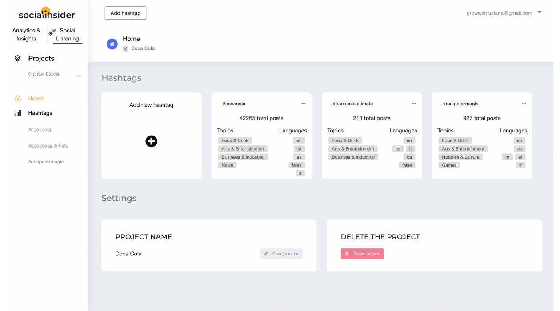
Task: Expand the Coca Cola project dropdown chevron
Action: [79, 75]
